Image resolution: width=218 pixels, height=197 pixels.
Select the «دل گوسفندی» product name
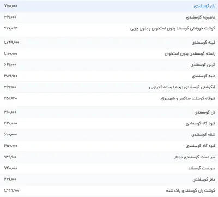tap(205, 112)
